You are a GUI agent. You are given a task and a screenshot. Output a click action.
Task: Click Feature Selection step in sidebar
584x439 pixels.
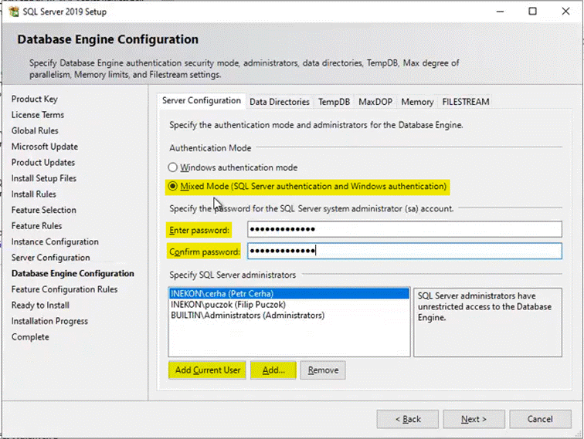click(x=43, y=210)
